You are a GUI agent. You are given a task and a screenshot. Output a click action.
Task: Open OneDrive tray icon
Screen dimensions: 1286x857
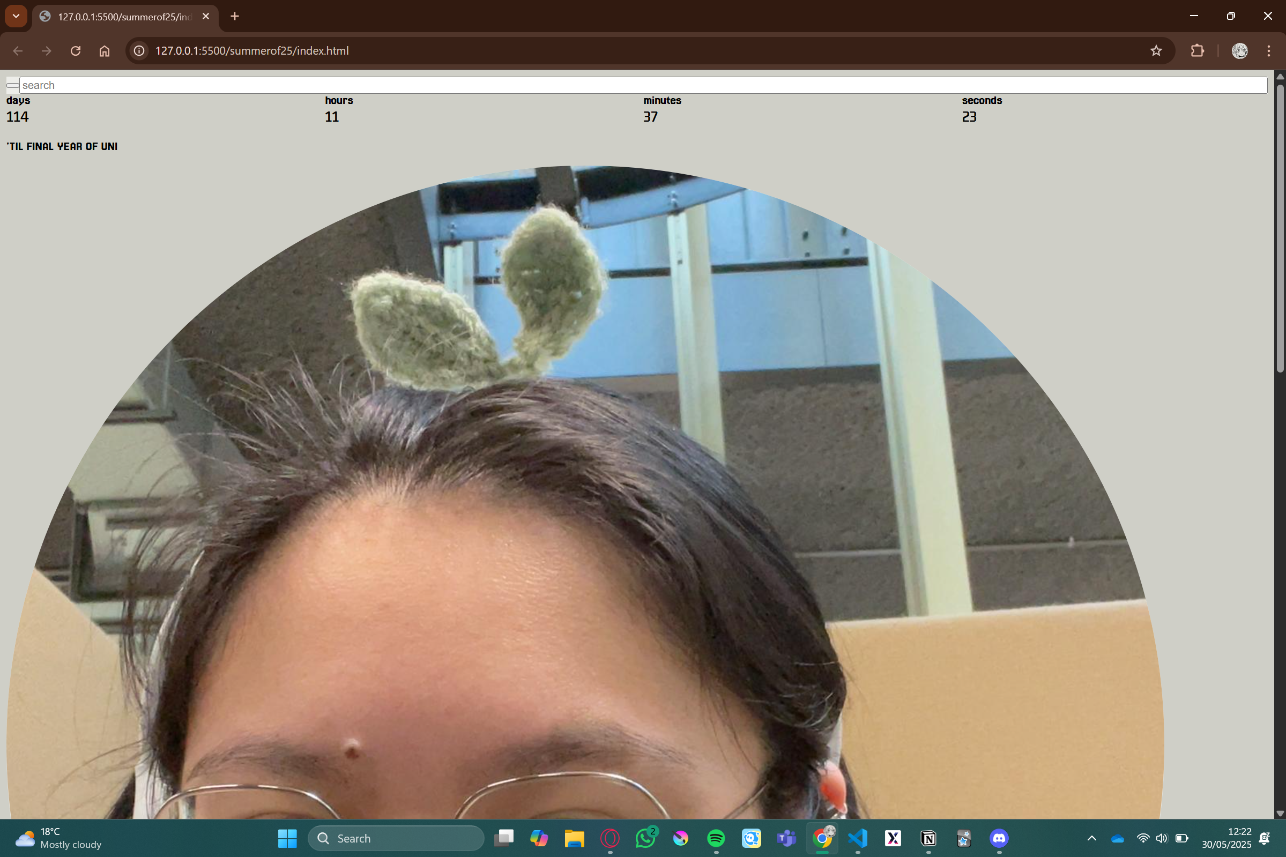coord(1117,838)
